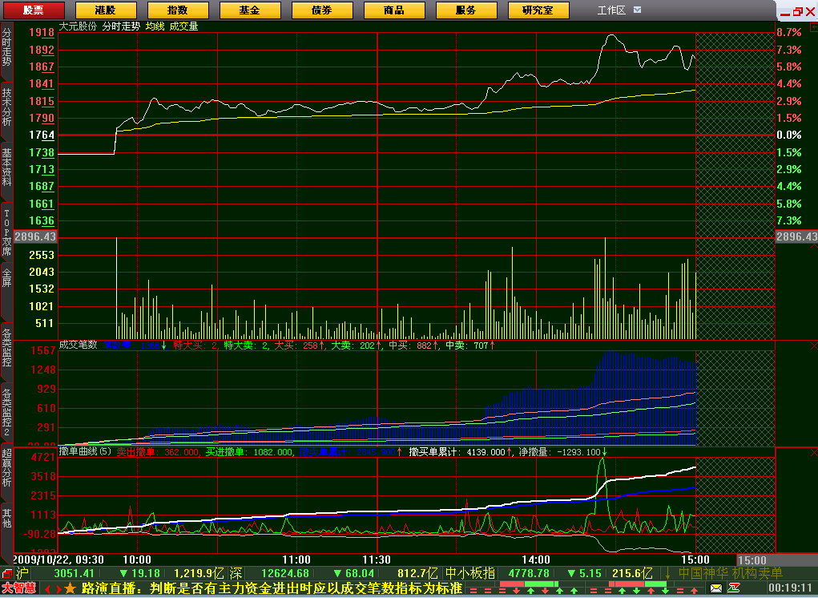Click the 净撤量: -1293.100 label
Viewport: 818px width, 598px height.
click(x=563, y=452)
